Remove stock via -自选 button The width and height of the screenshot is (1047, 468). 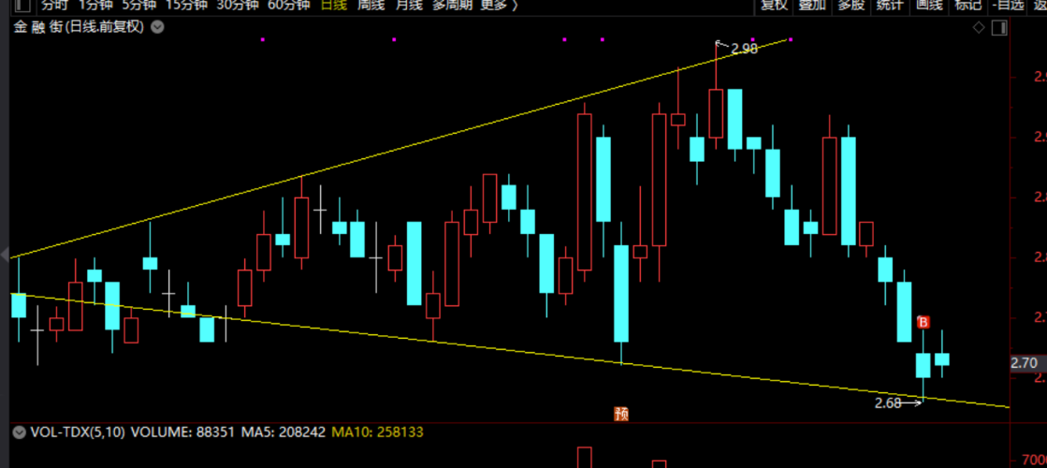click(1009, 6)
